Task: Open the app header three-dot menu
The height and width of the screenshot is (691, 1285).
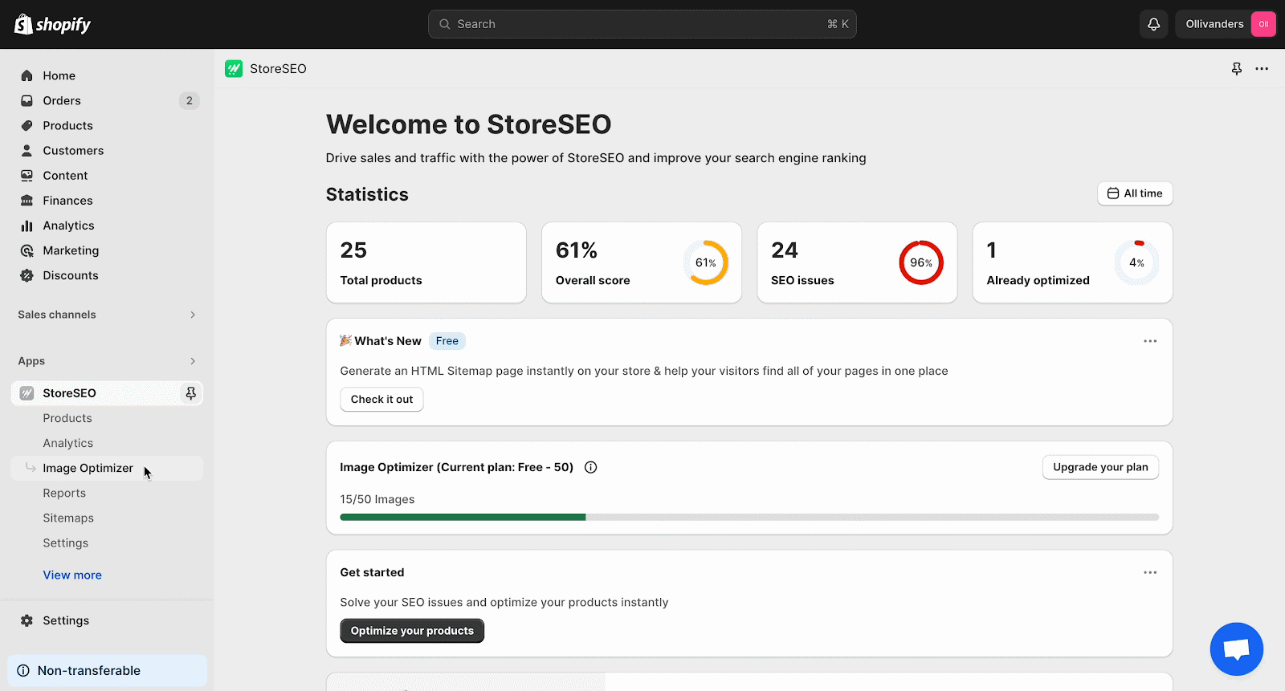Action: 1262,69
